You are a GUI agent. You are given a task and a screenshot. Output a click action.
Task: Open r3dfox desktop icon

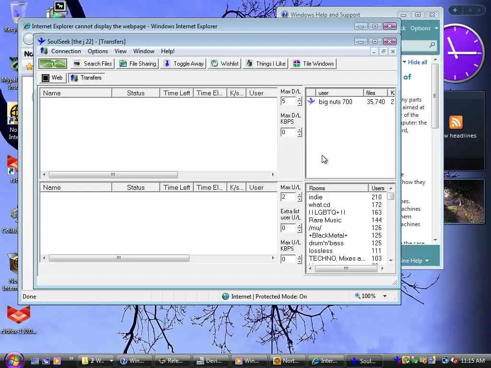(x=19, y=320)
